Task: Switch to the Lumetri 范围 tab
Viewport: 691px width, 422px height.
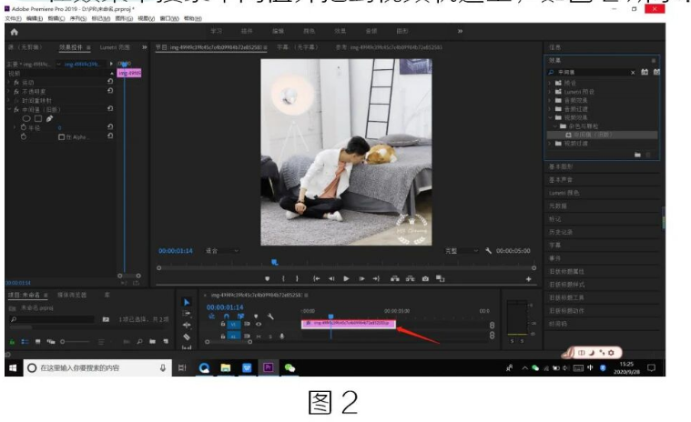Action: pos(115,47)
